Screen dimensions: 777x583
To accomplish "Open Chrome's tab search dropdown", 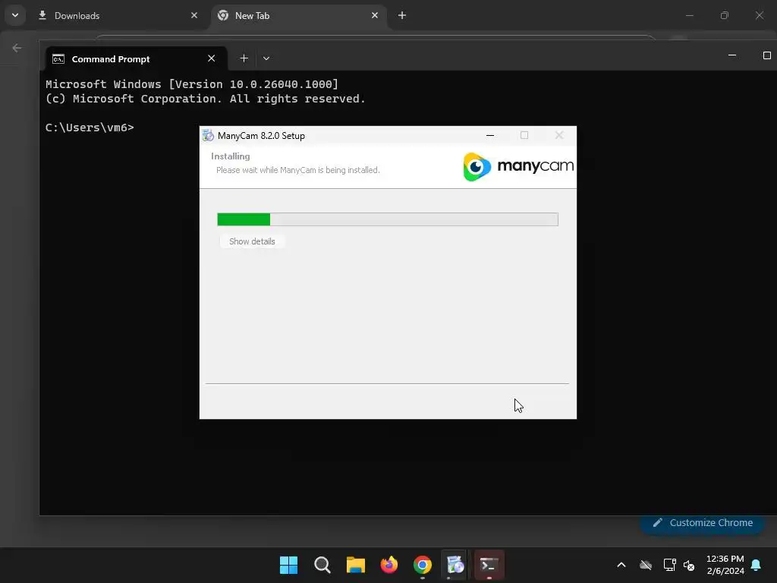I will 15,15.
